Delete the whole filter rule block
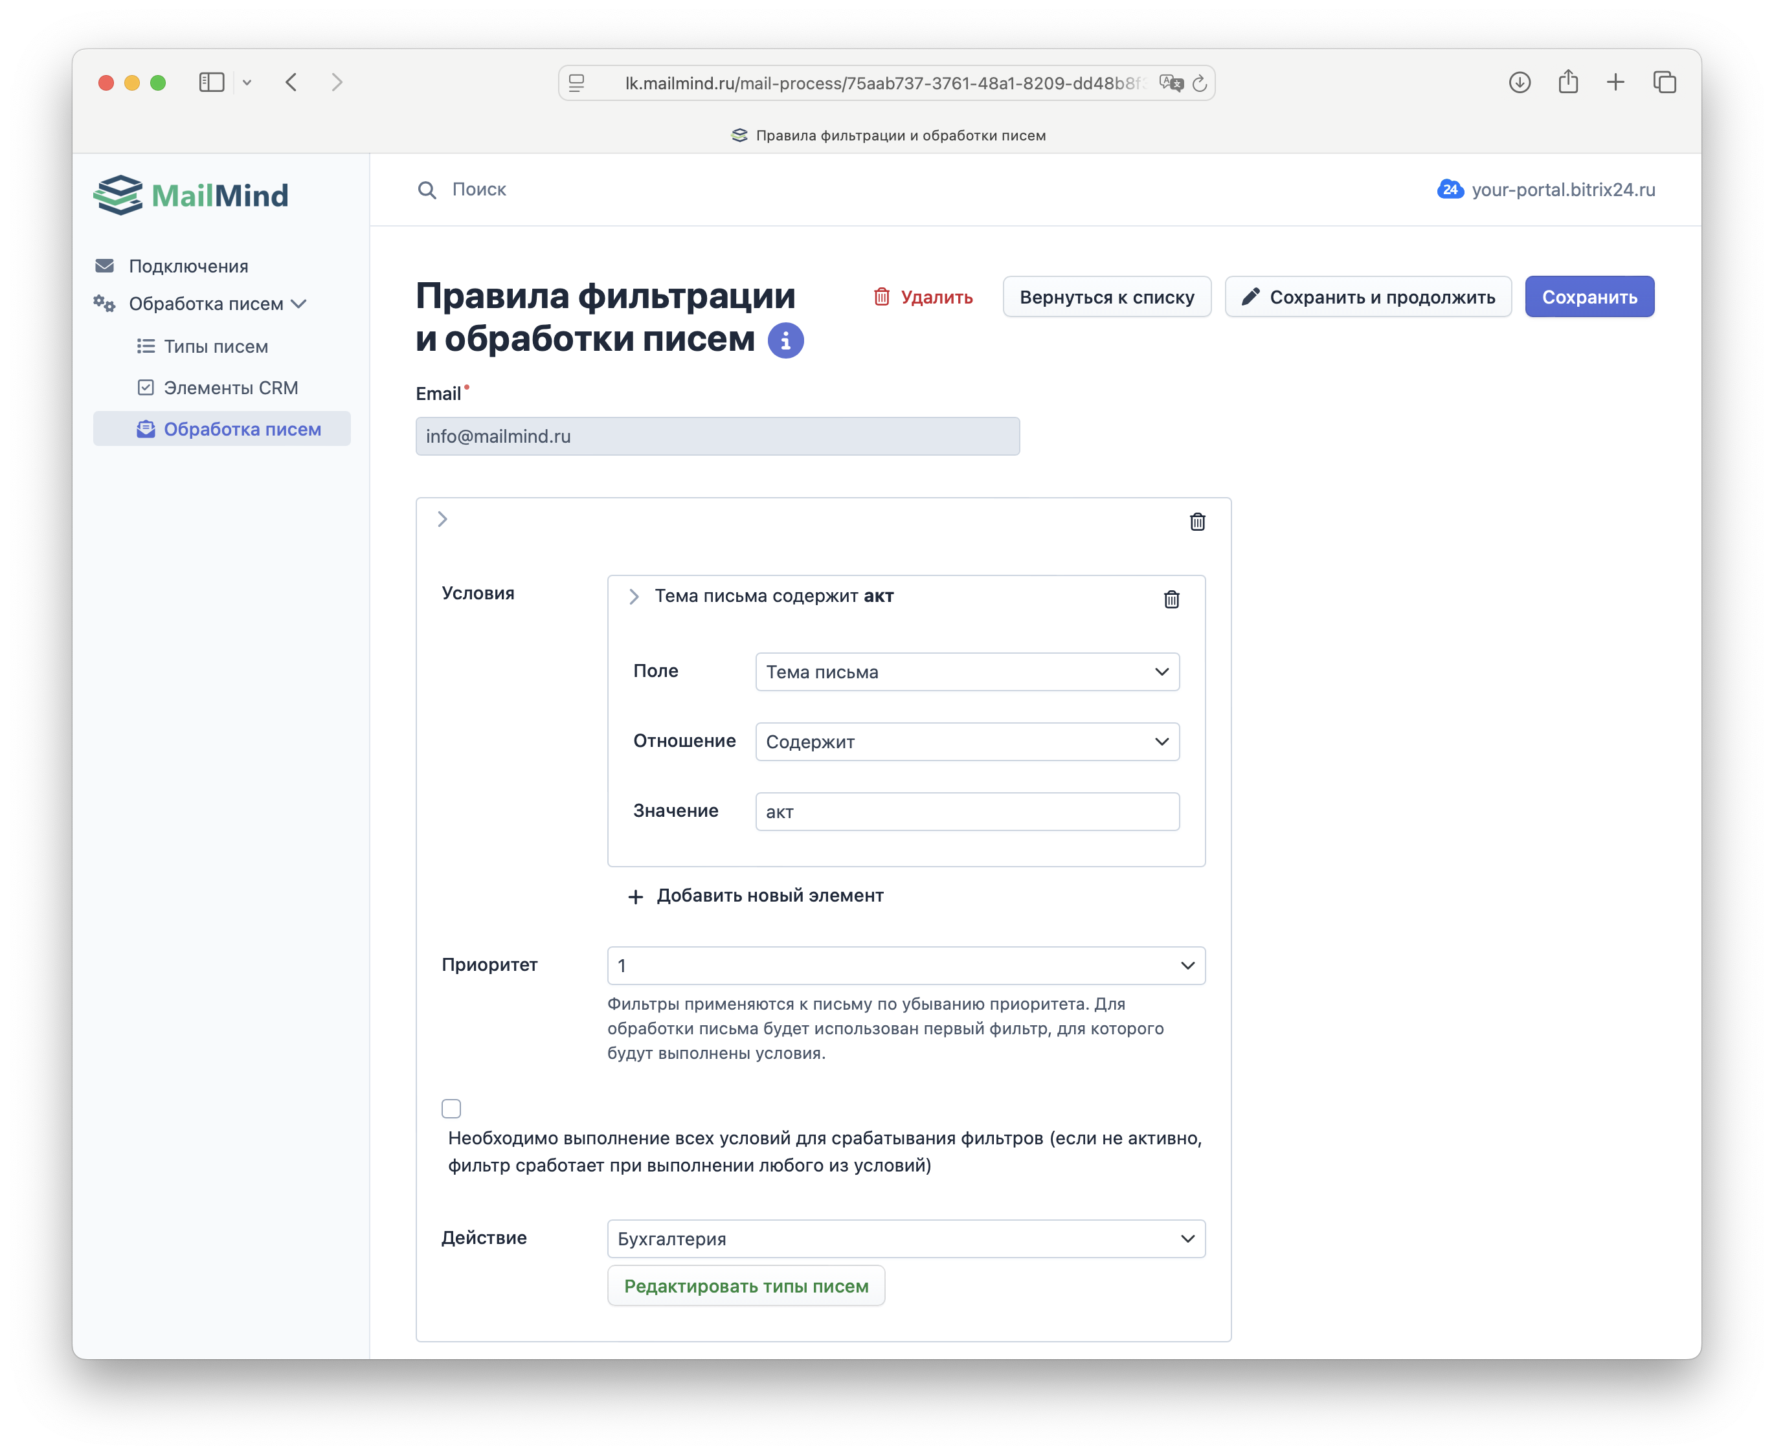 coord(1197,521)
